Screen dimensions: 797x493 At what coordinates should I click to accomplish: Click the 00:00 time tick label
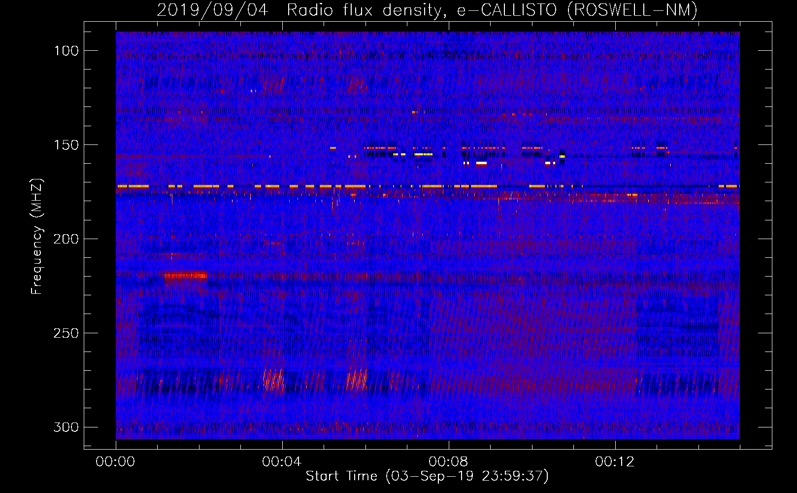click(115, 462)
